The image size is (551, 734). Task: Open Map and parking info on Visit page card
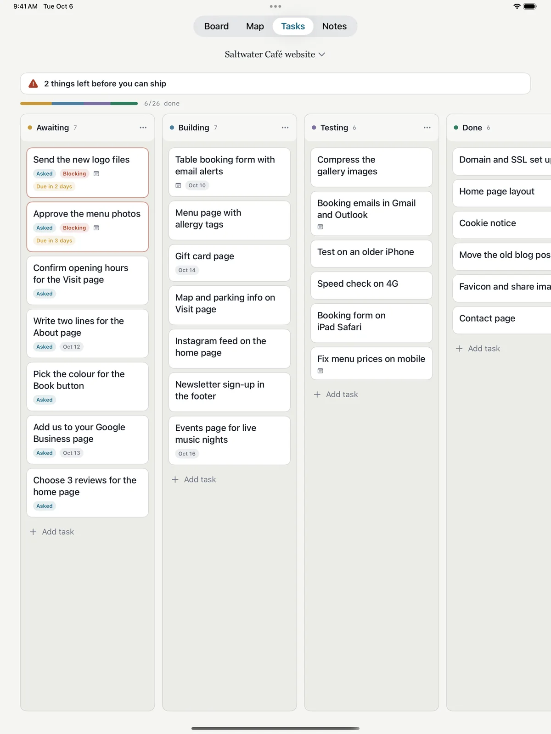click(230, 305)
